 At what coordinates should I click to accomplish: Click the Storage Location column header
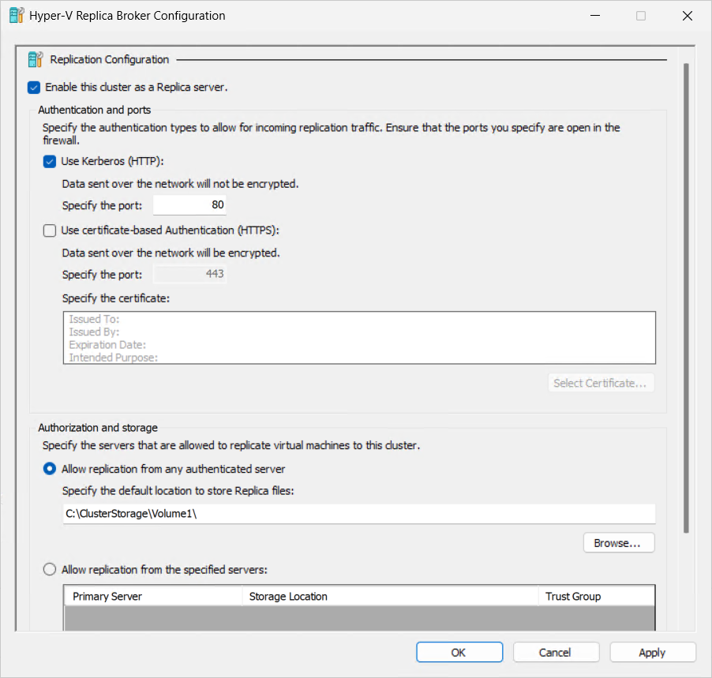pyautogui.click(x=391, y=596)
